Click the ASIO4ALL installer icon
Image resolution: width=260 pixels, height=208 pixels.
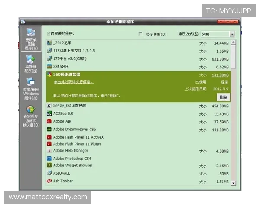click(49, 173)
